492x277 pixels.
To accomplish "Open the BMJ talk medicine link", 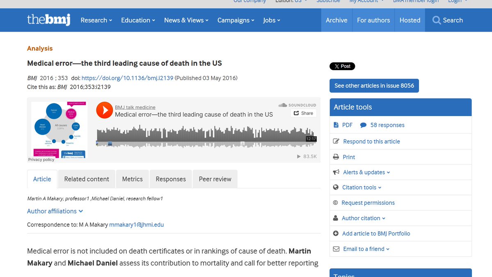I will (x=135, y=107).
